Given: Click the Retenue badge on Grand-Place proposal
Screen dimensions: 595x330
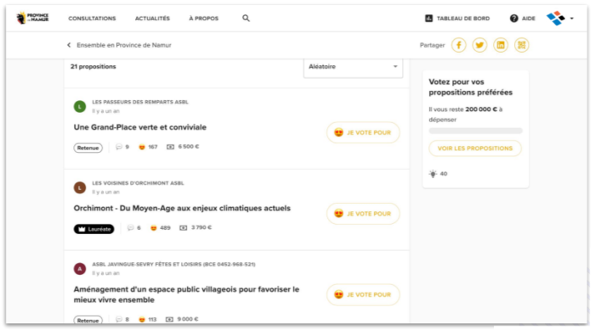Looking at the screenshot, I should (88, 148).
